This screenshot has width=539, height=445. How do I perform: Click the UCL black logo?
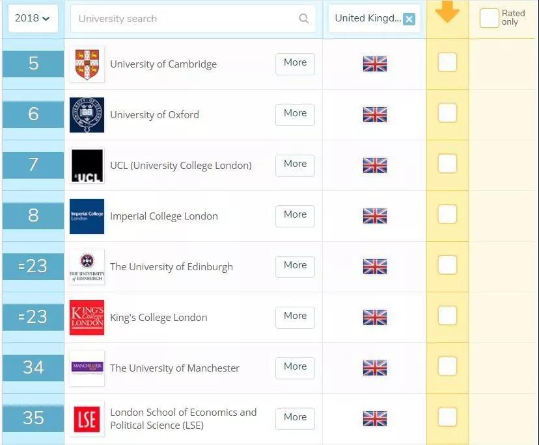(87, 166)
